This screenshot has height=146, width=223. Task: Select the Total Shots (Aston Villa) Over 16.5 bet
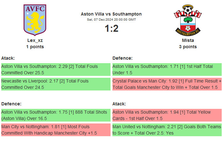click(x=55, y=115)
